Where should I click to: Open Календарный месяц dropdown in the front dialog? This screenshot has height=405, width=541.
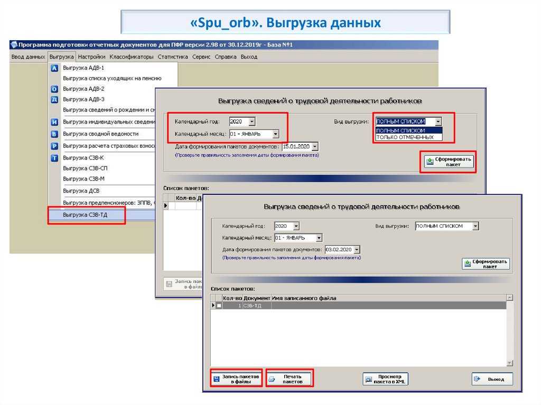coord(319,238)
